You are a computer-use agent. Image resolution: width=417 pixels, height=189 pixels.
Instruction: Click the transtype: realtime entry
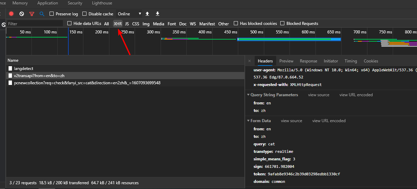coord(273,151)
